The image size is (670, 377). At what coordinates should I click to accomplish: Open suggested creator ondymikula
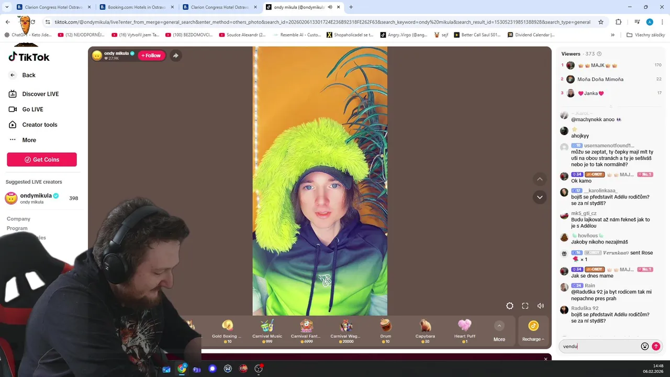click(42, 198)
